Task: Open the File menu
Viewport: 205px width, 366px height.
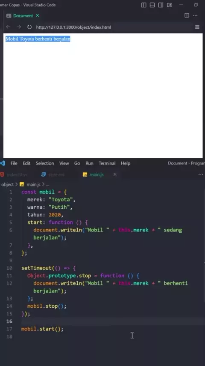Action: click(x=14, y=163)
